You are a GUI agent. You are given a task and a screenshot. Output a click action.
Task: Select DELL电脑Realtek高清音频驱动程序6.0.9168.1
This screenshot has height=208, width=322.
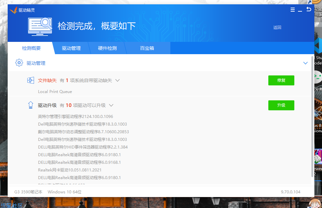coord(79,162)
